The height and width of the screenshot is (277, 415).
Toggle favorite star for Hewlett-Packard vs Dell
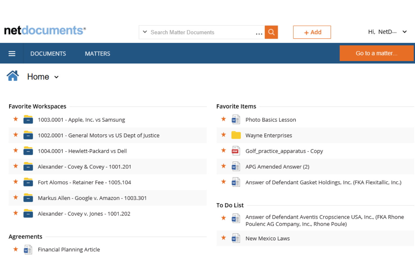16,150
